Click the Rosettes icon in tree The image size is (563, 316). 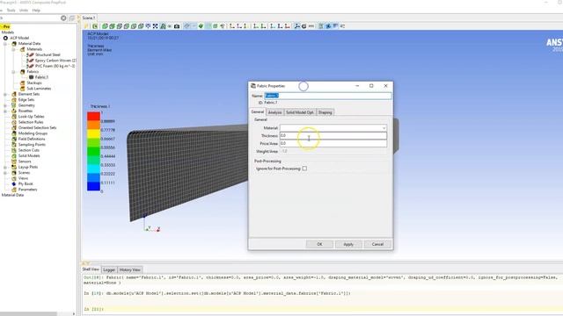point(14,111)
